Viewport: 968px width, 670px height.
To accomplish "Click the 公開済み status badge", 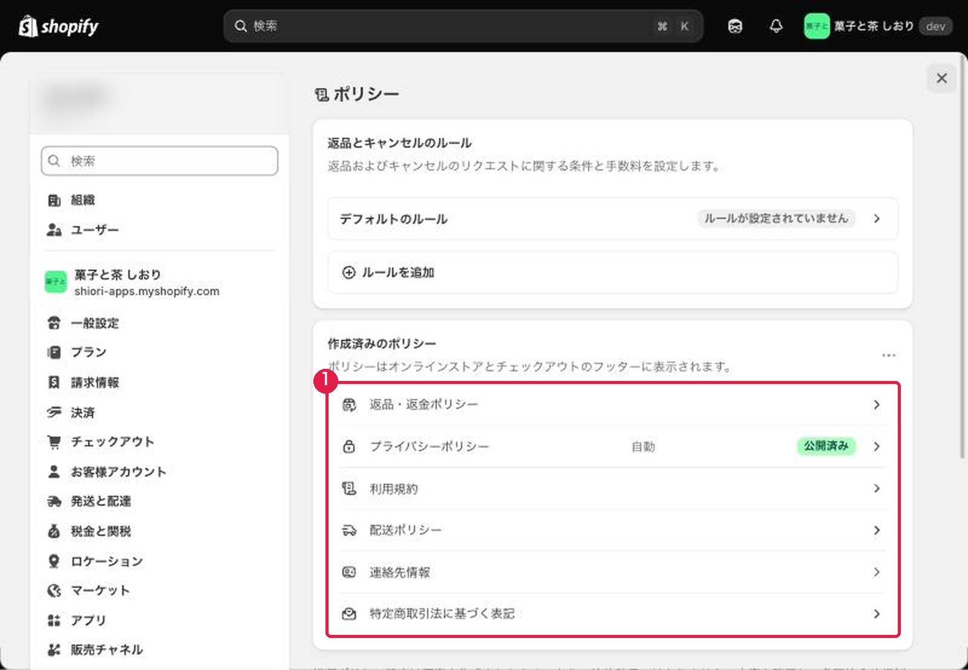I will coord(826,446).
